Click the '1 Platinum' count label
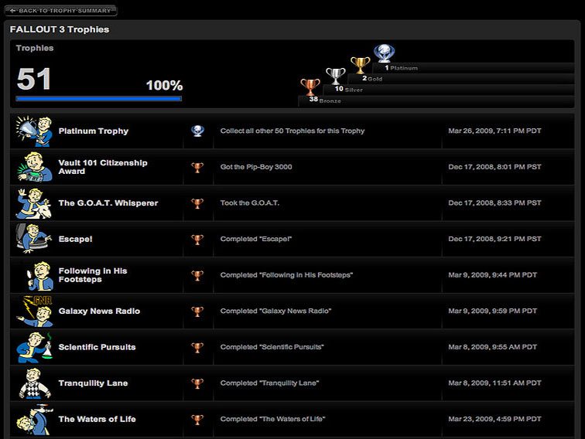This screenshot has width=585, height=439. point(402,68)
